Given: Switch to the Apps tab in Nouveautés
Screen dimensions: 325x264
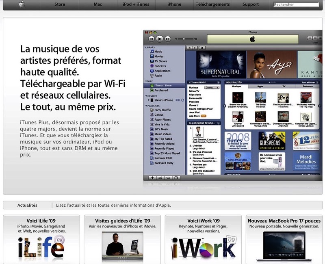Looking at the screenshot, I should [260, 87].
